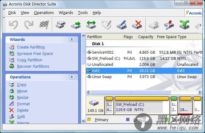Sort by the Partition column header
Image resolution: width=205 pixels, height=133 pixels.
[x=104, y=37]
